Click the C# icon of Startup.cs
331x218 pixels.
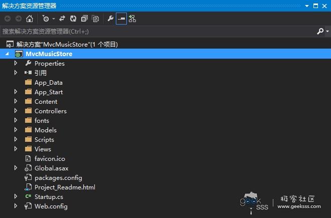[x=28, y=196]
